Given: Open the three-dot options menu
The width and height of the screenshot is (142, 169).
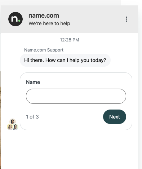Looking at the screenshot, I should [x=127, y=19].
